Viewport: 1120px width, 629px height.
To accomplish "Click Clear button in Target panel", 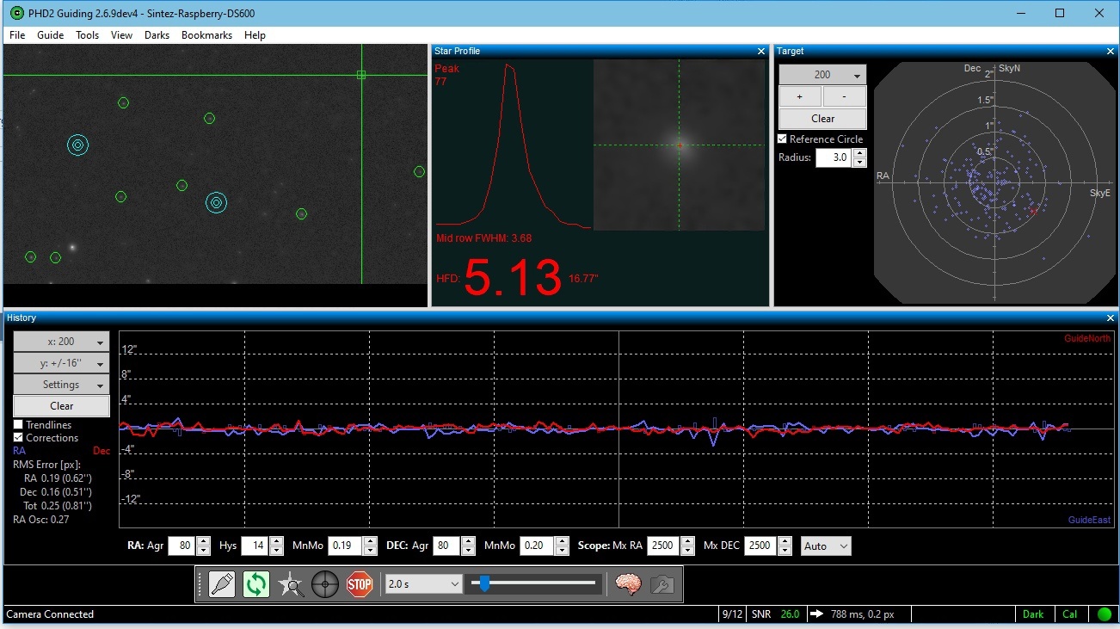I will pyautogui.click(x=822, y=119).
